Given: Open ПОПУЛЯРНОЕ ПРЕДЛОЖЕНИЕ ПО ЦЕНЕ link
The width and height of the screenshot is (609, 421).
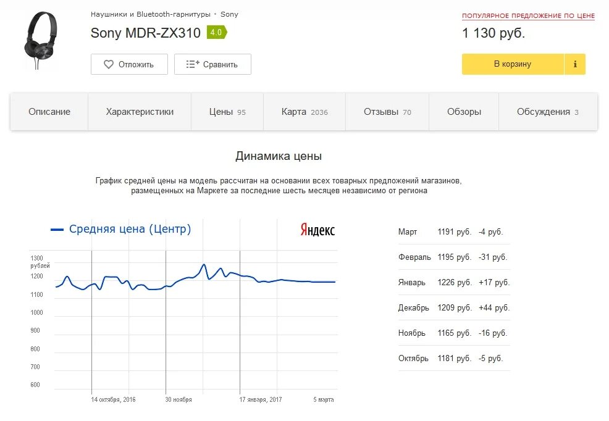Looking at the screenshot, I should tap(528, 15).
